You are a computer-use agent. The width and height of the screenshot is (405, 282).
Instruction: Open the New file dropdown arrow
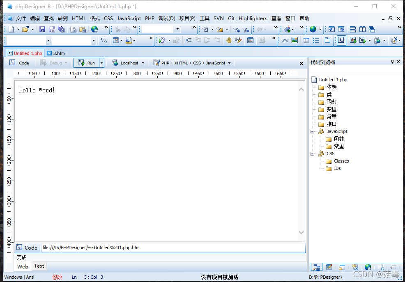[18, 30]
